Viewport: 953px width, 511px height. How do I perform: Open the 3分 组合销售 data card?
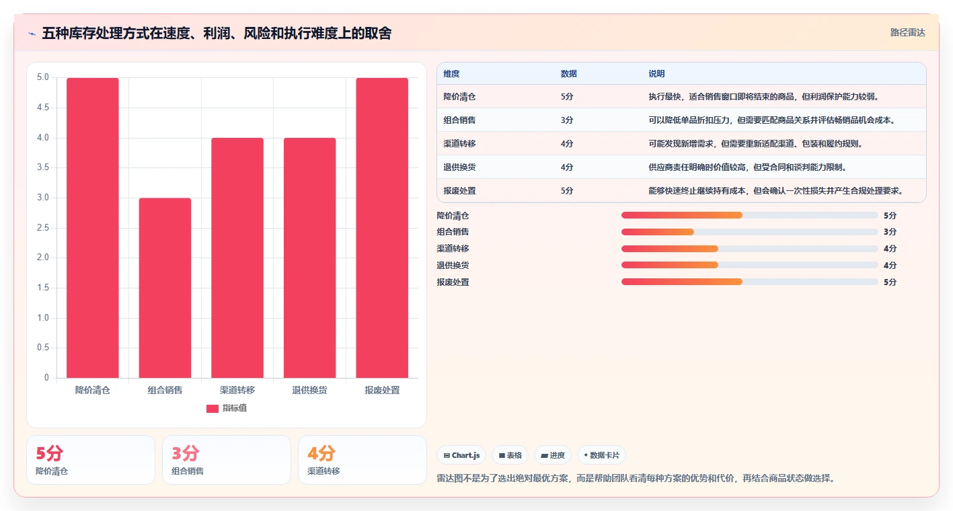point(227,460)
